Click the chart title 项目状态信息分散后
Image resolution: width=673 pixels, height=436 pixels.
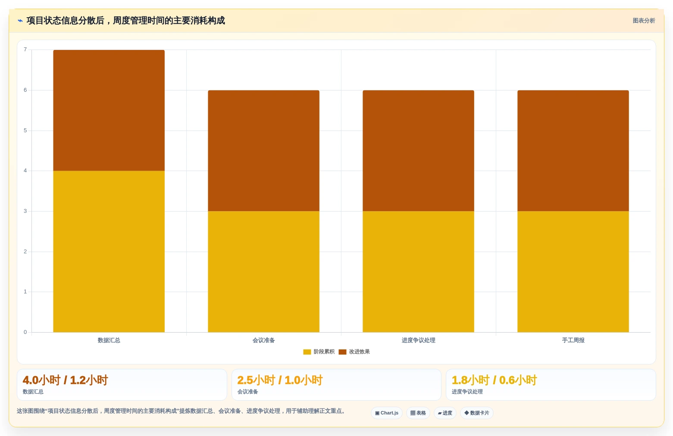(126, 21)
